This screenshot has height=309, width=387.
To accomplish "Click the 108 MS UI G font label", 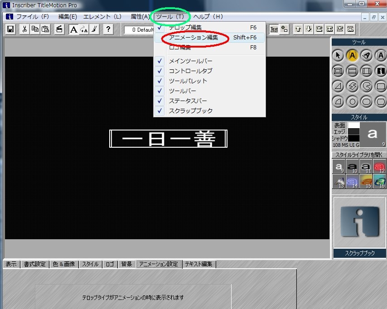I will (x=346, y=145).
